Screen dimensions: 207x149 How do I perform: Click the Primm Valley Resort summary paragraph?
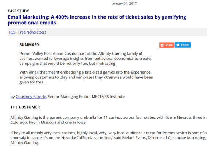(x=85, y=58)
